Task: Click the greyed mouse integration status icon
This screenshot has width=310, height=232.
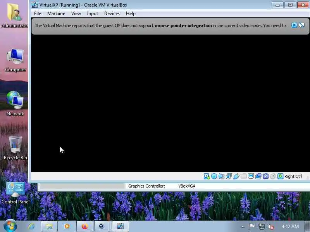Action: (273, 176)
